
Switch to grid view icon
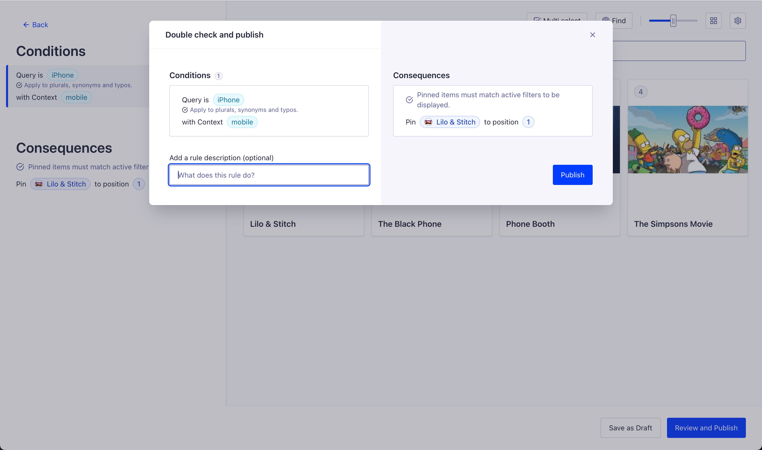[x=713, y=21]
